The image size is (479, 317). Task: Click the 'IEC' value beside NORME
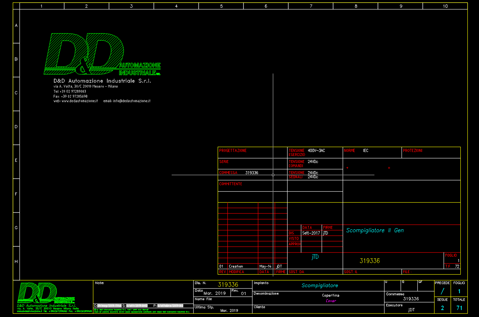[365, 151]
